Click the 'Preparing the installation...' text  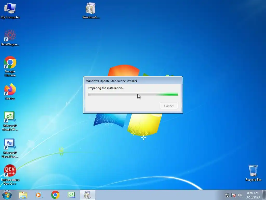(106, 88)
